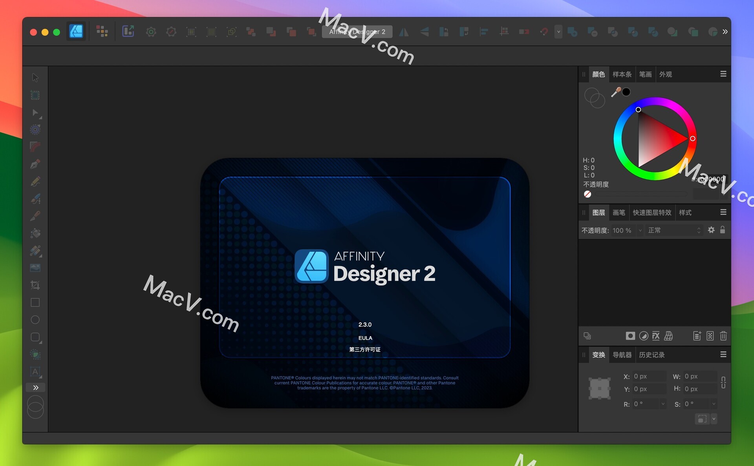Click the black color swatch by eyedropper
Viewport: 754px width, 466px height.
pos(626,92)
